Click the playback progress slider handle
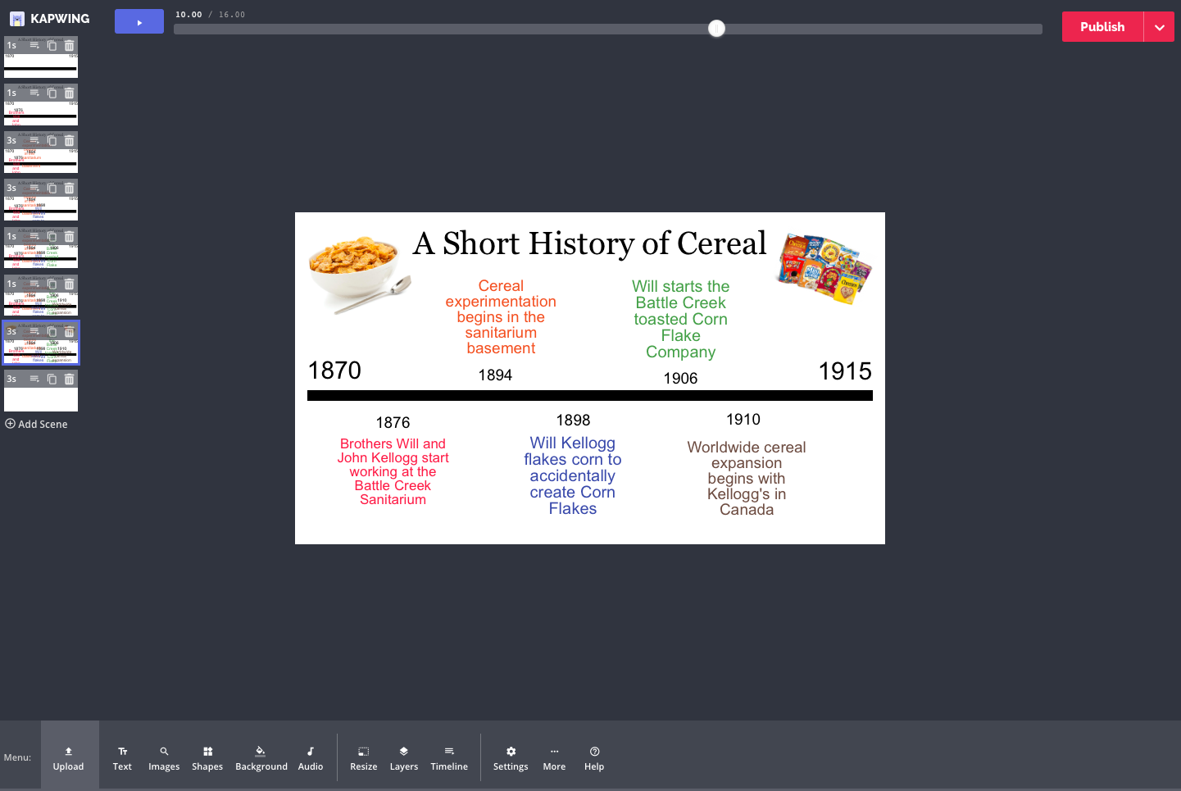1181x791 pixels. [717, 29]
